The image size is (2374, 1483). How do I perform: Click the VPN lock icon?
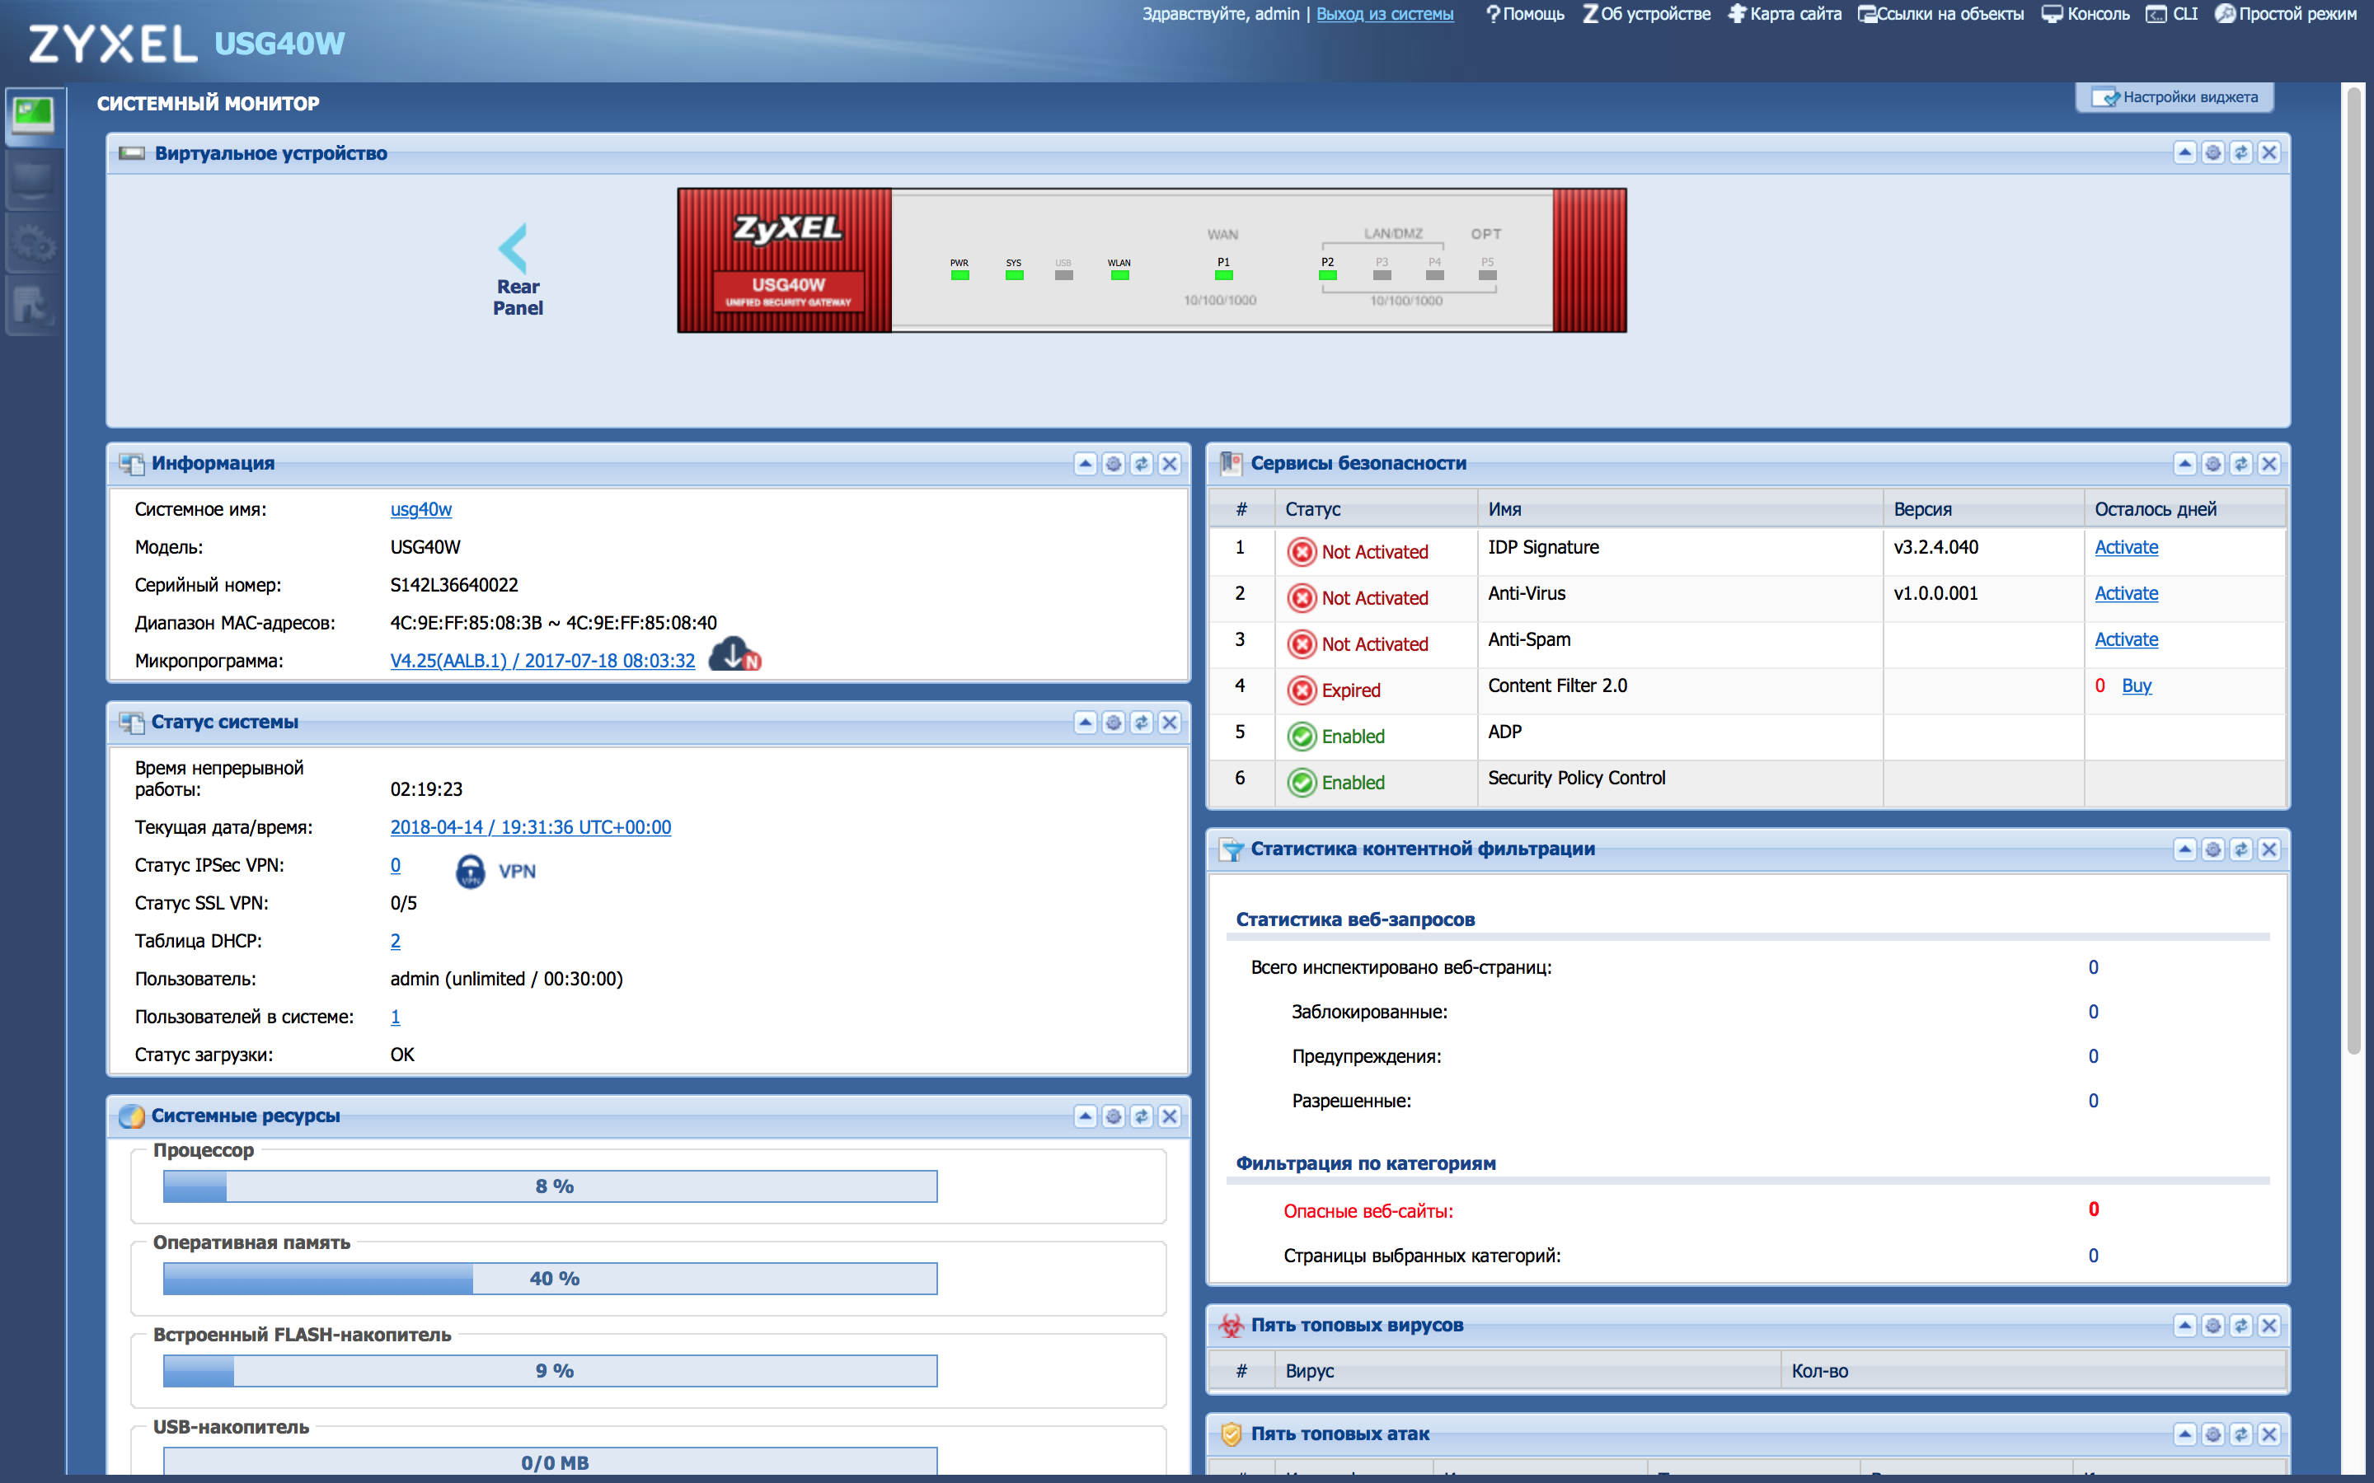coord(471,871)
